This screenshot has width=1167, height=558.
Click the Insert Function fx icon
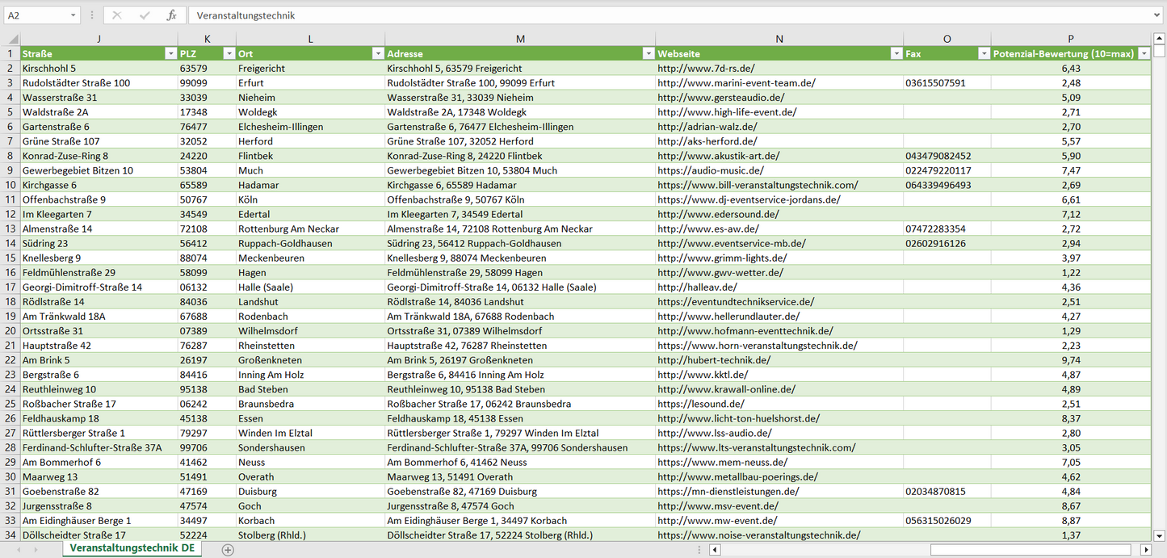click(x=171, y=15)
